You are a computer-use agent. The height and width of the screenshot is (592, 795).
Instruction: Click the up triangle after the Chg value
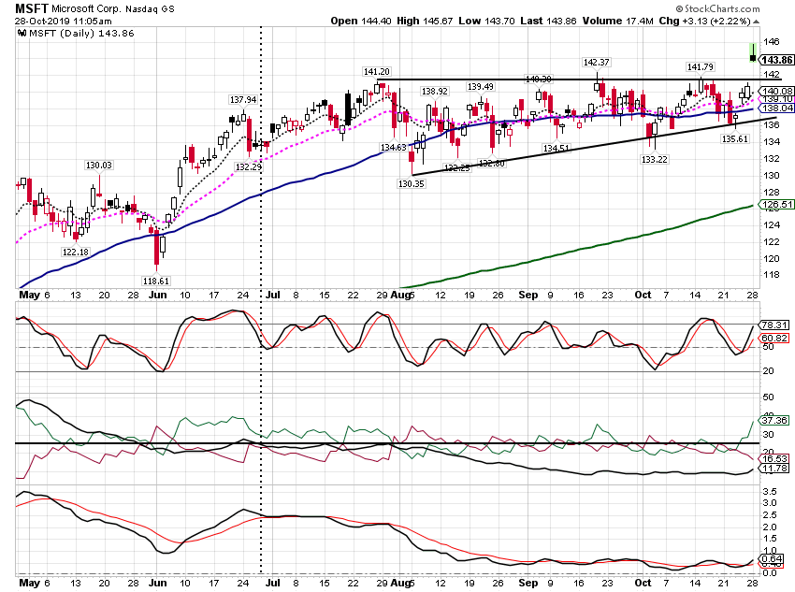[x=756, y=22]
